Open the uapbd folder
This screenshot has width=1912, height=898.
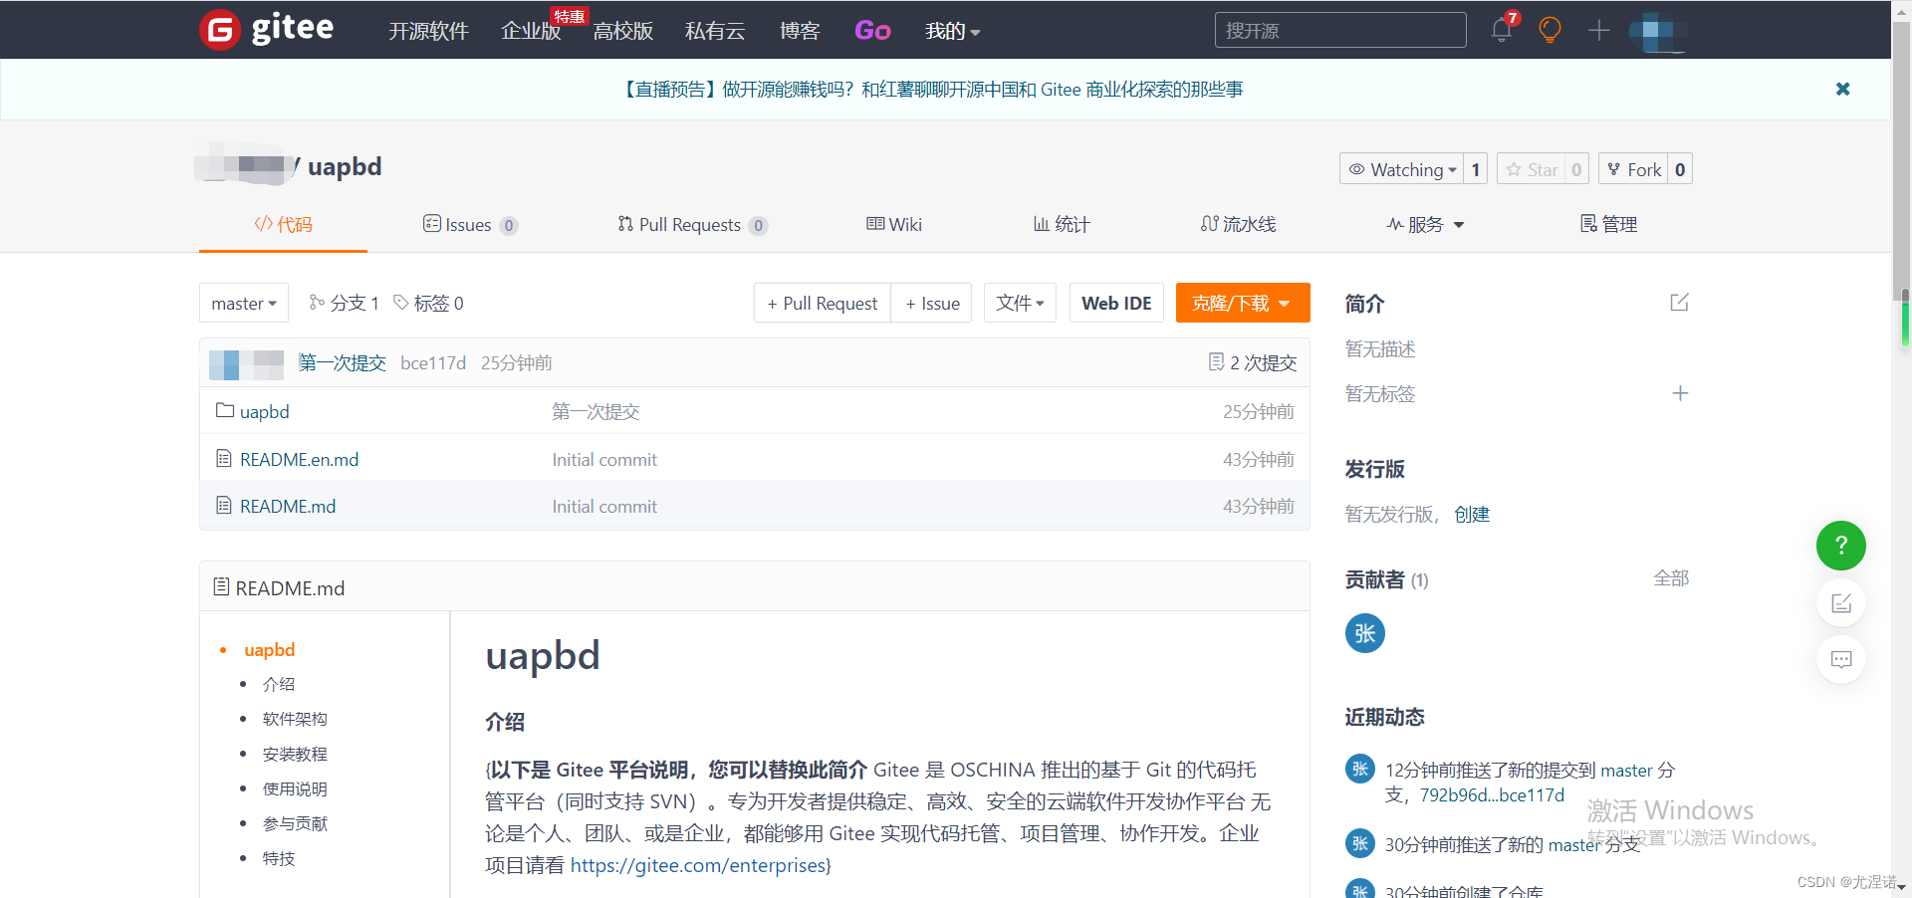click(264, 411)
